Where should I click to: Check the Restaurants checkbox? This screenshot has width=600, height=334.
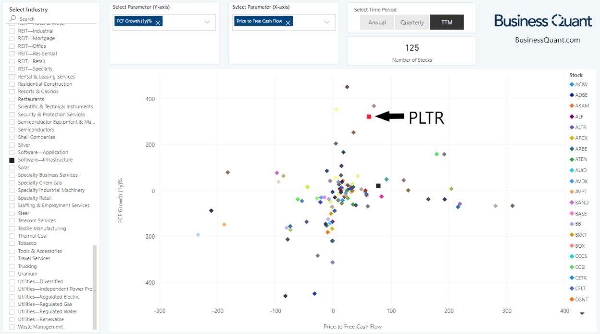pos(12,99)
